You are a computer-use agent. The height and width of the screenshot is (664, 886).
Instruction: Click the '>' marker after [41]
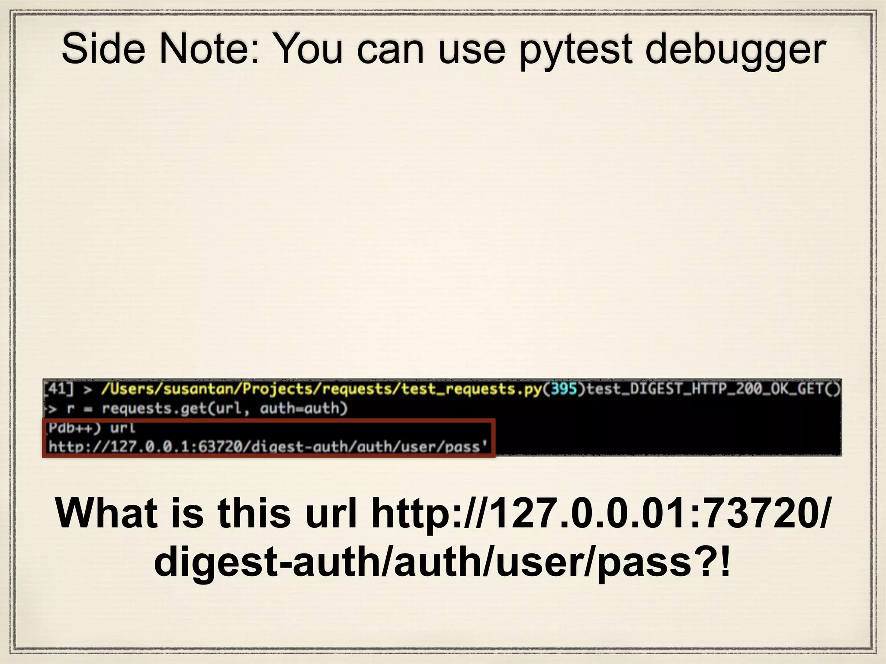[88, 389]
